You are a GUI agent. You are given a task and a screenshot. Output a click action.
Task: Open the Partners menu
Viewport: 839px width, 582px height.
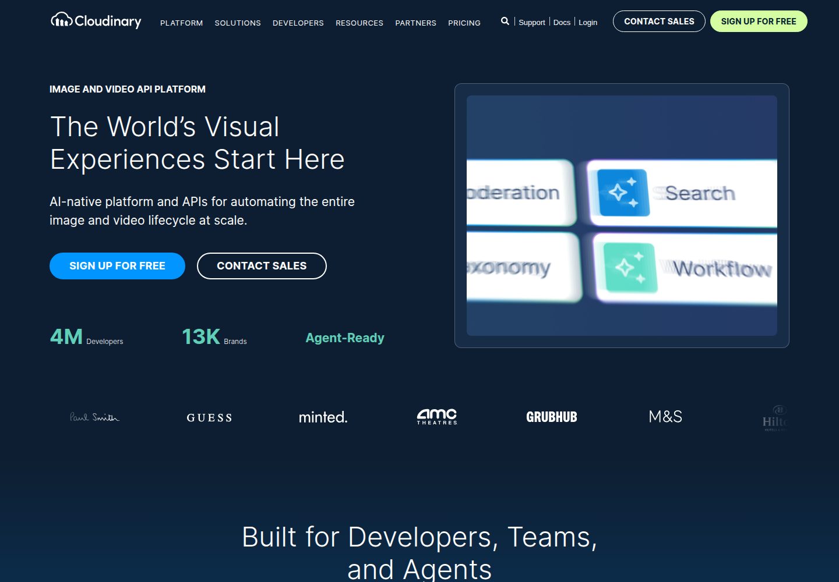tap(415, 23)
